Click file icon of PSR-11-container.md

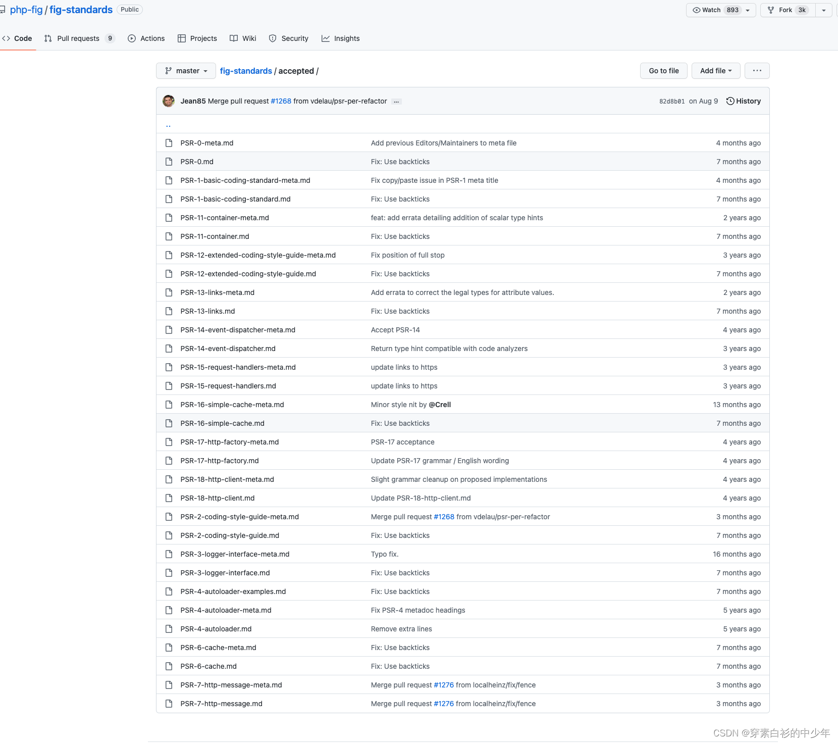click(x=169, y=236)
